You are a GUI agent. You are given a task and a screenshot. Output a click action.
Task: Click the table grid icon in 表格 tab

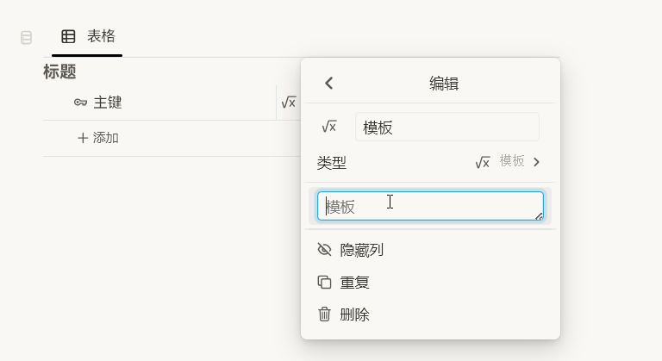click(68, 36)
